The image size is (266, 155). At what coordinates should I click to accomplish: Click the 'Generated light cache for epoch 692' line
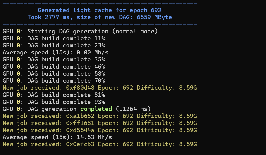[99, 10]
